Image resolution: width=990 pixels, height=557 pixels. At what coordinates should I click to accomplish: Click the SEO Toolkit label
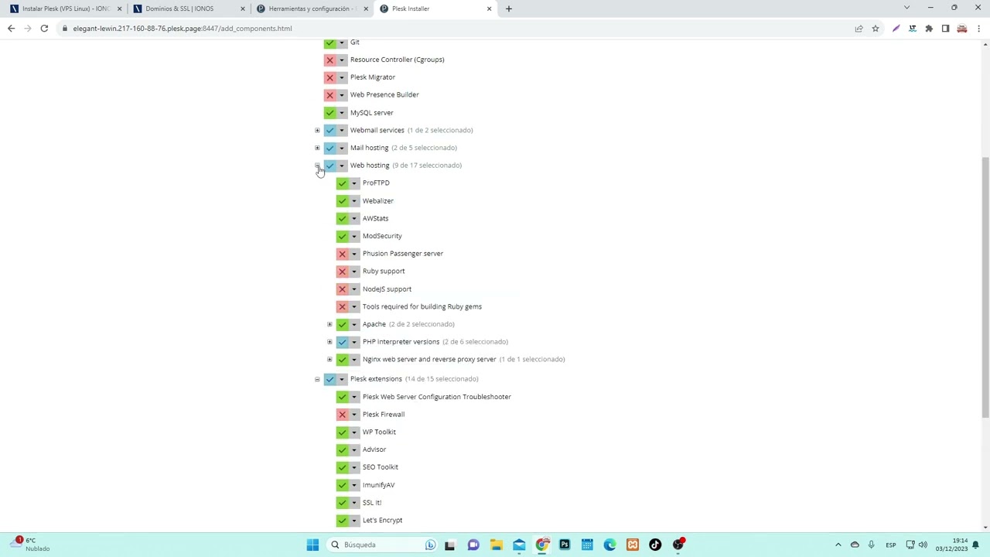[x=381, y=467]
